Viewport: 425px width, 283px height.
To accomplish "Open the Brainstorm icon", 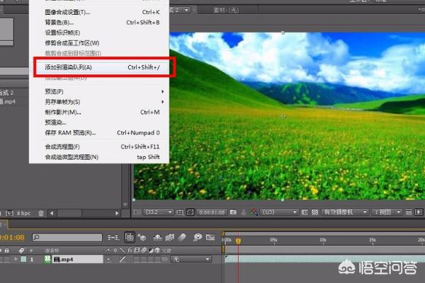I will coord(198,238).
